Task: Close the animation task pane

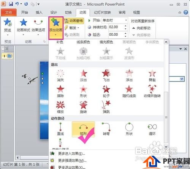Action: point(185,49)
